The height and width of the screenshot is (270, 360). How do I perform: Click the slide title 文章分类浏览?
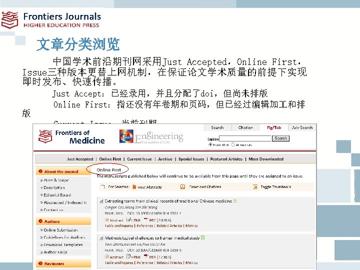point(78,44)
